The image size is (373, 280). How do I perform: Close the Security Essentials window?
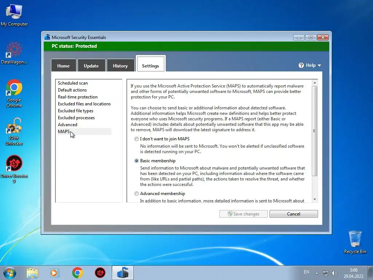pyautogui.click(x=323, y=38)
